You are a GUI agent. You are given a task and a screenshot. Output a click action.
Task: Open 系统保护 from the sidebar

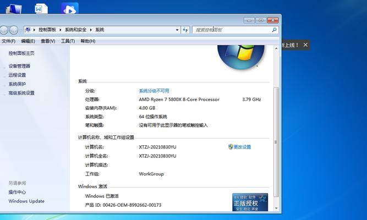17,84
